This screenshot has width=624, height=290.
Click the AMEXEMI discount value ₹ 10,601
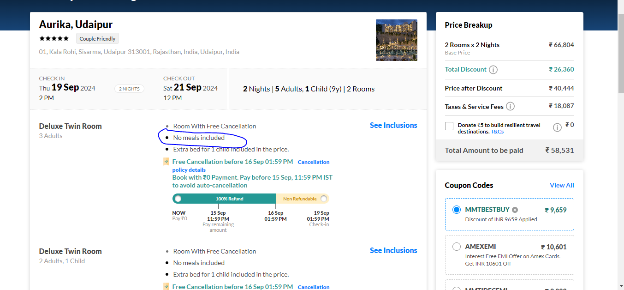tap(554, 247)
